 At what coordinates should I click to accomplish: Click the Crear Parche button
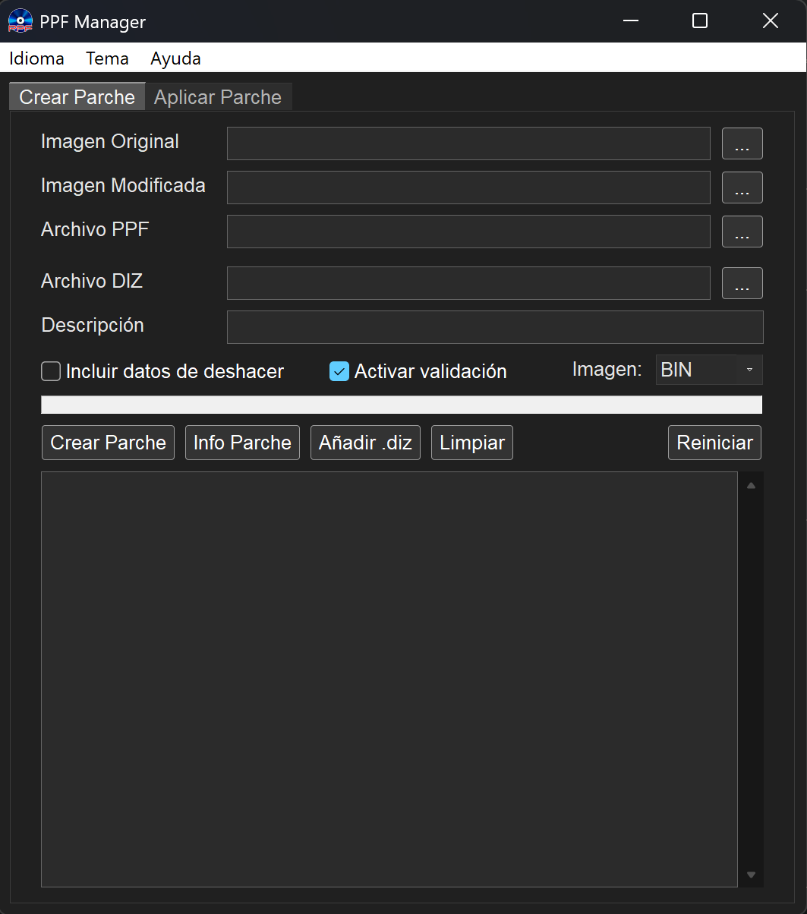click(108, 443)
